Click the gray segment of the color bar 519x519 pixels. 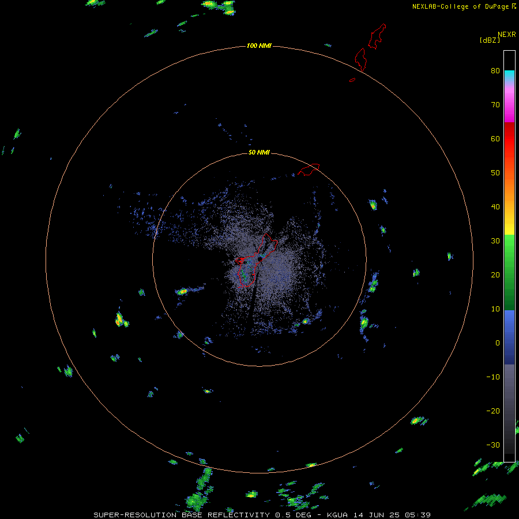coord(509,409)
